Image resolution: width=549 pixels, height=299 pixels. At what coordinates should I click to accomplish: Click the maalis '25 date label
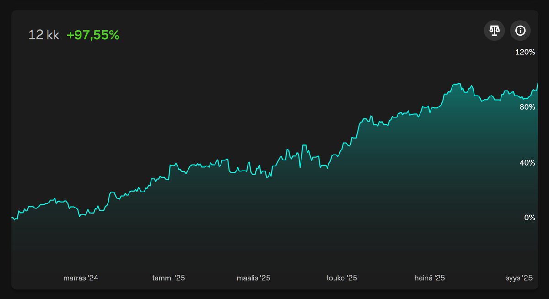tap(253, 278)
